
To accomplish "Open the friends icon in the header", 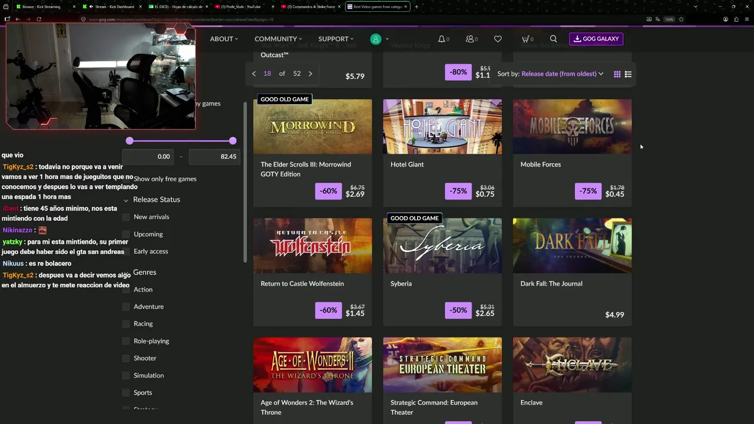I will click(470, 39).
